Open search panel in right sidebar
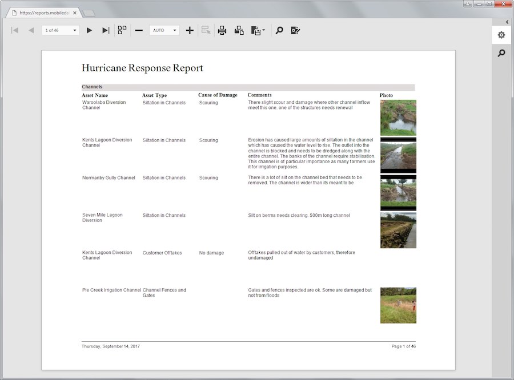 [x=501, y=52]
